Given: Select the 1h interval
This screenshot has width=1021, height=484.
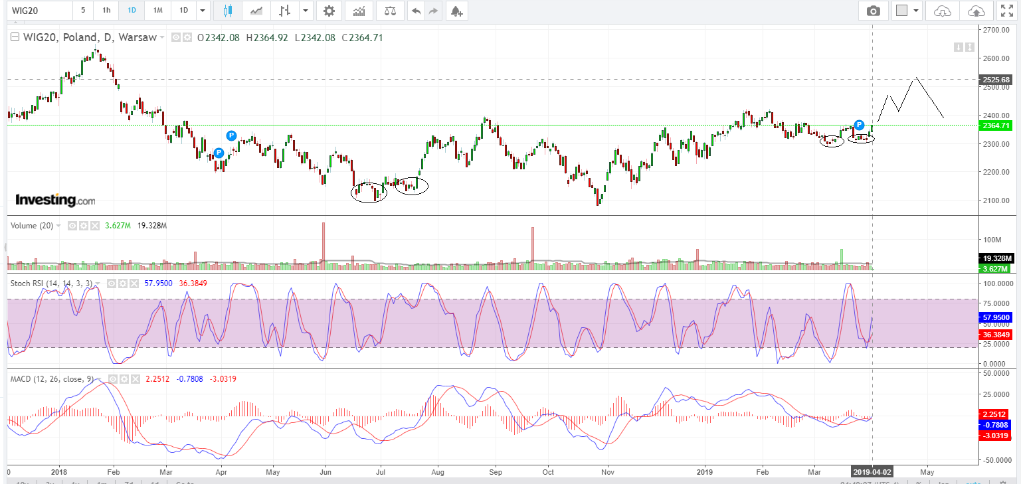Looking at the screenshot, I should 106,11.
